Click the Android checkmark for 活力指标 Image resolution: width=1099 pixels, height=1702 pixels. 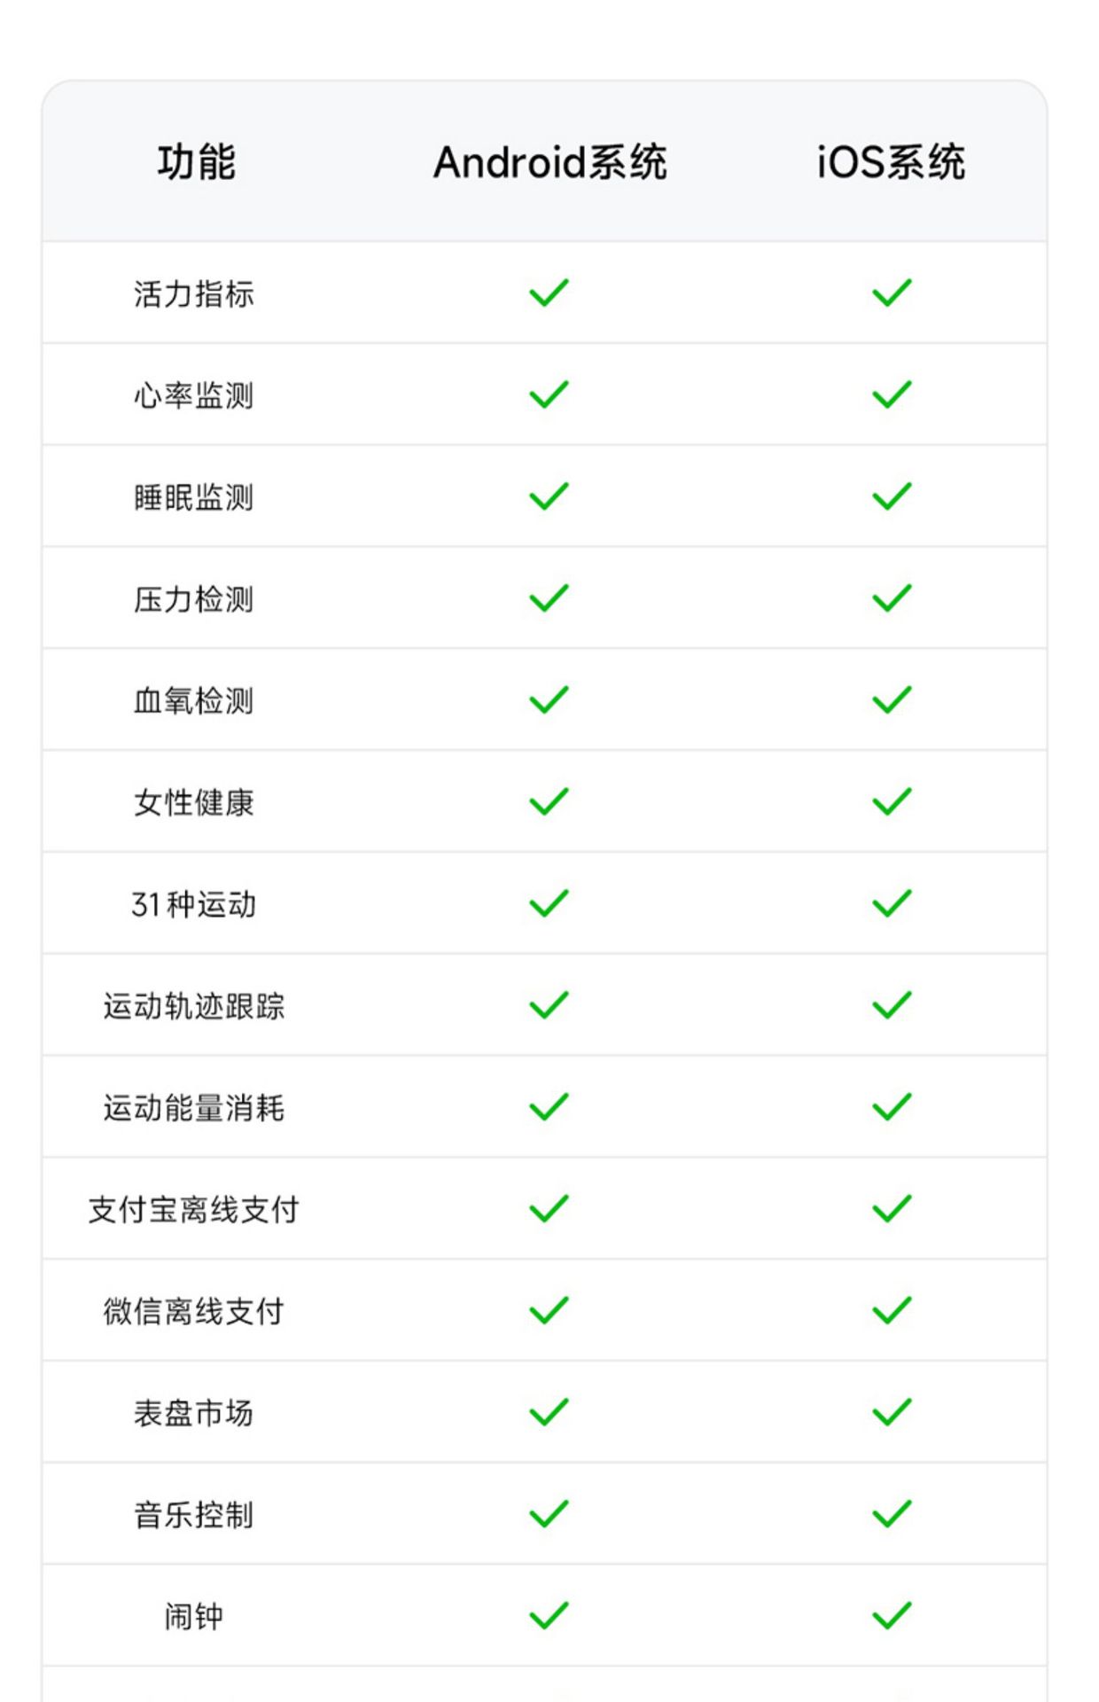549,293
